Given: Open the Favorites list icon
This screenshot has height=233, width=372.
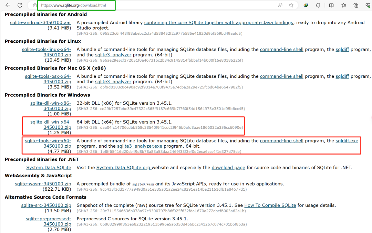Looking at the screenshot, I should [x=343, y=5].
